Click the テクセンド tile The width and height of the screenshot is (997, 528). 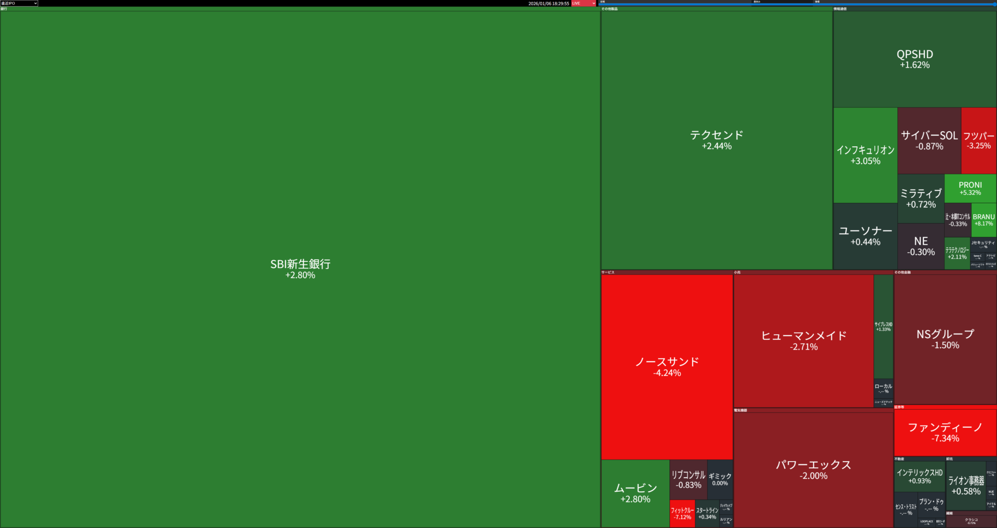pos(717,140)
